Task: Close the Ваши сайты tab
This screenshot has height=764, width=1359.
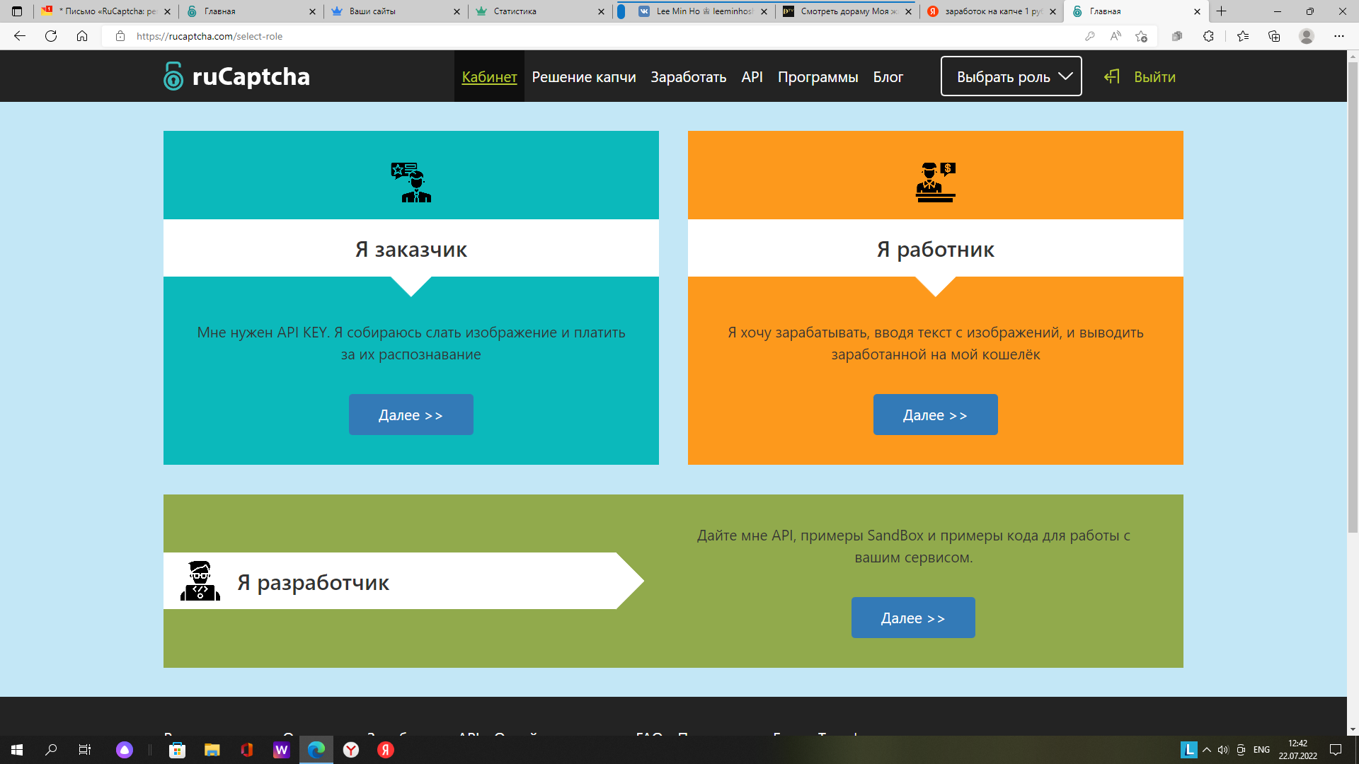Action: click(457, 11)
